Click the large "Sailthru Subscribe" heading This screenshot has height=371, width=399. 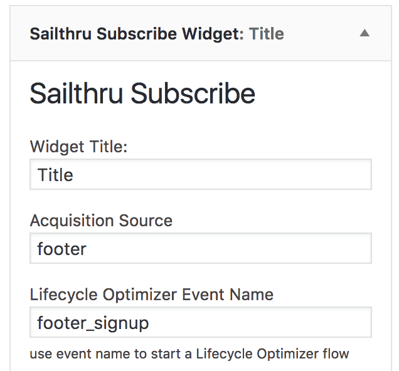point(142,93)
